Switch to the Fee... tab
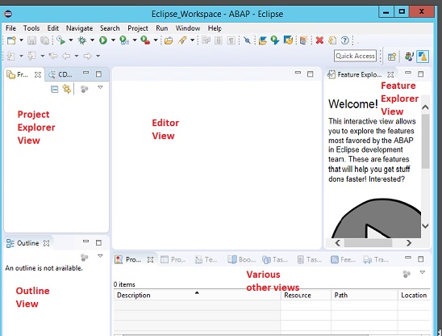This screenshot has width=442, height=336. pos(343,259)
